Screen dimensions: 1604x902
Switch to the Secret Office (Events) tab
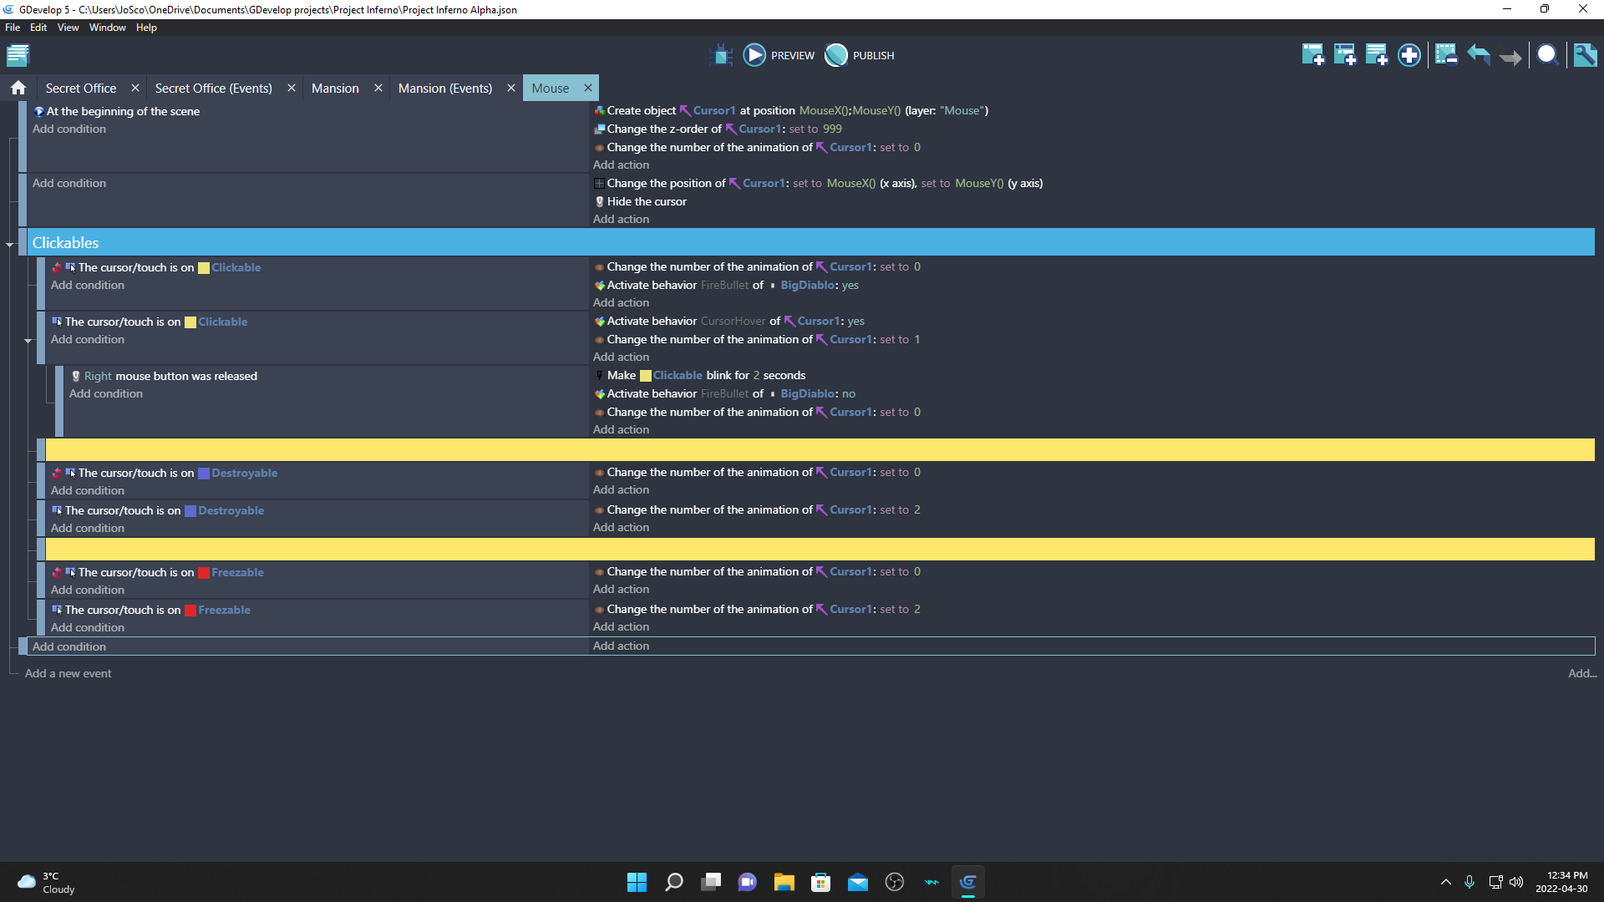coord(214,88)
